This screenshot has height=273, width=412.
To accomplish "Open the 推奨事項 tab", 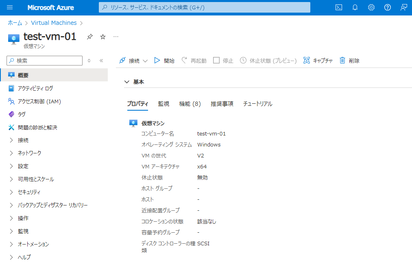I will (222, 104).
